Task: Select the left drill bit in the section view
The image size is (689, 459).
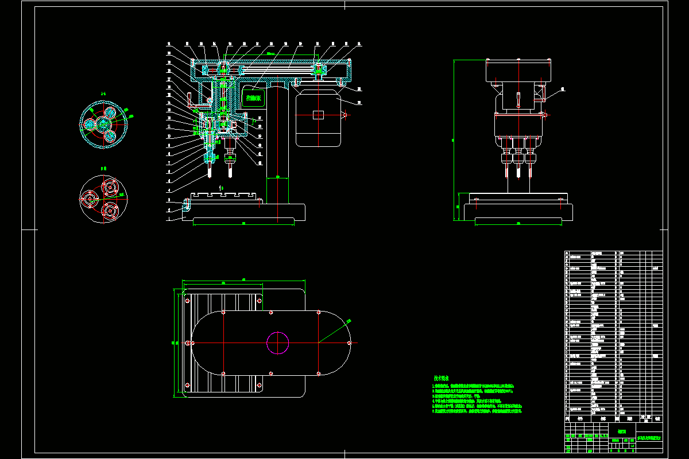Action: 210,170
